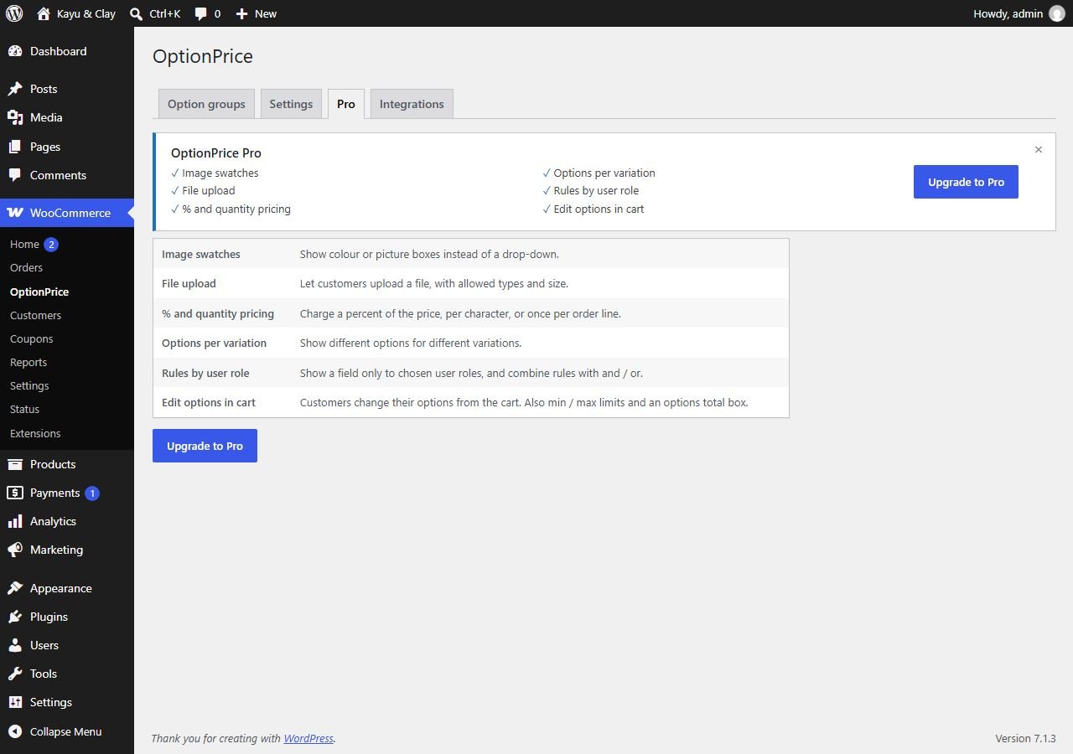Image resolution: width=1073 pixels, height=754 pixels.
Task: Open the comments bubble icon in admin bar
Action: tap(201, 13)
